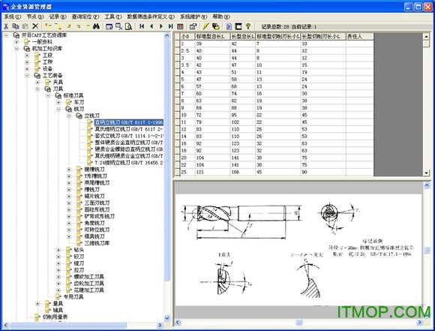Expand the 一般资料 tree node
Viewport: 435px width, 331px height.
16,42
